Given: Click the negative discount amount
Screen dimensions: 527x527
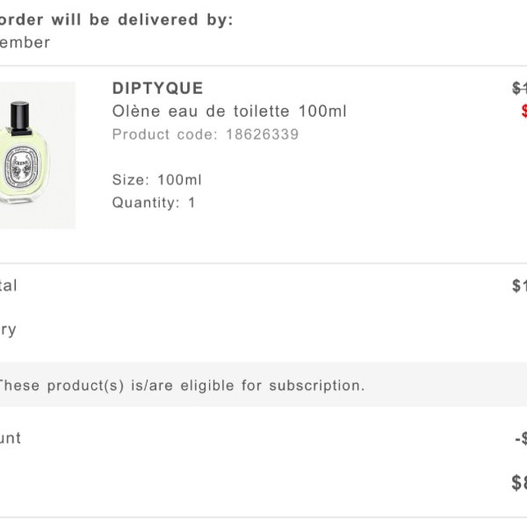Looking at the screenshot, I should click(521, 438).
